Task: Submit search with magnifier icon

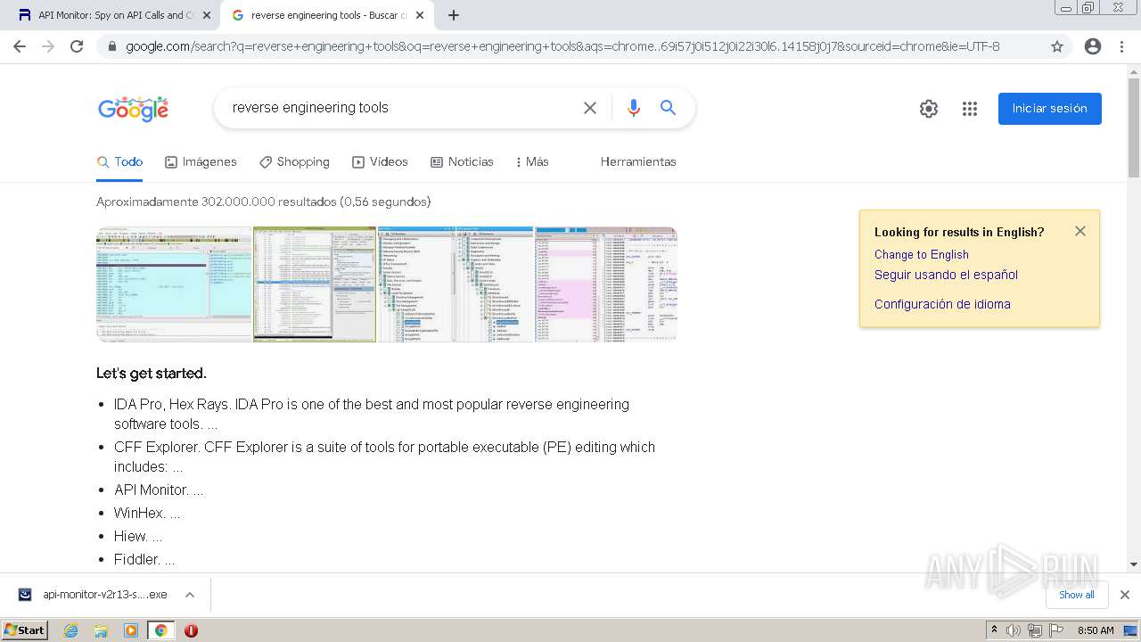Action: (x=668, y=108)
